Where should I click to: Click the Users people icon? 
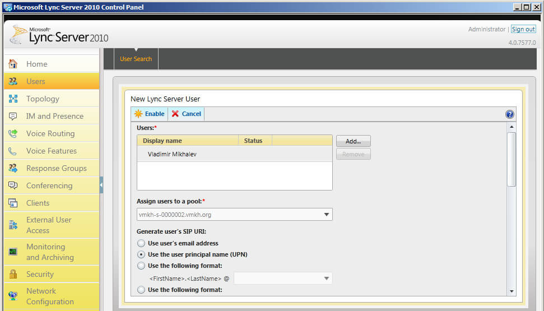point(13,81)
